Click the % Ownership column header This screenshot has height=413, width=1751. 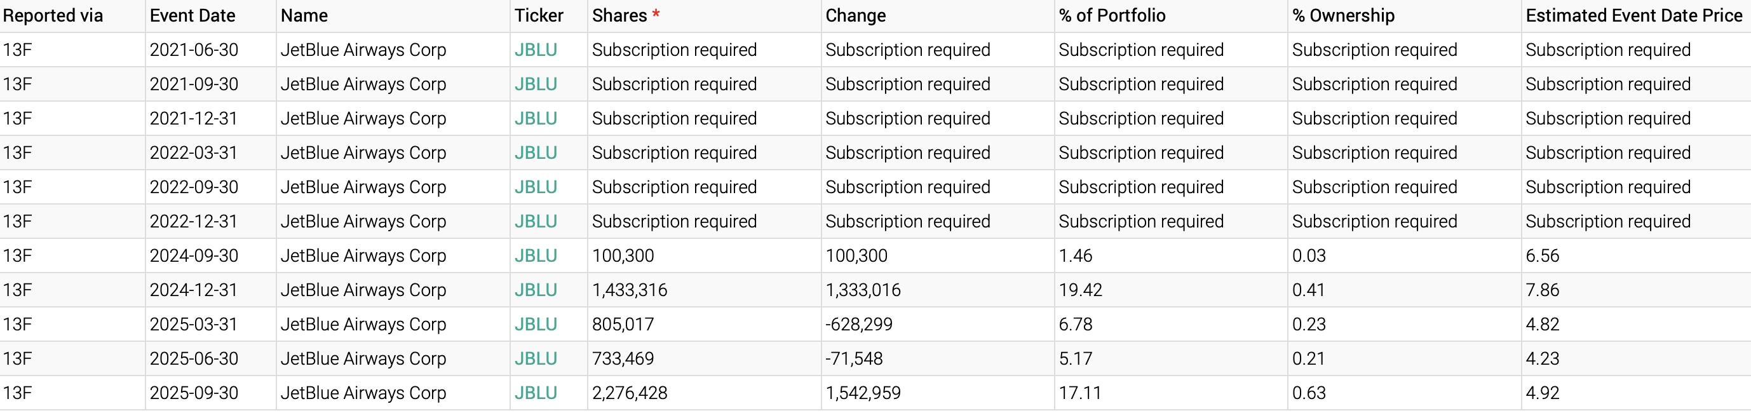[x=1343, y=16]
